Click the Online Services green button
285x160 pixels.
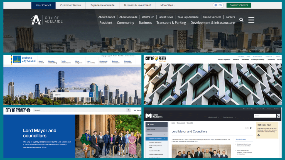coord(239,5)
